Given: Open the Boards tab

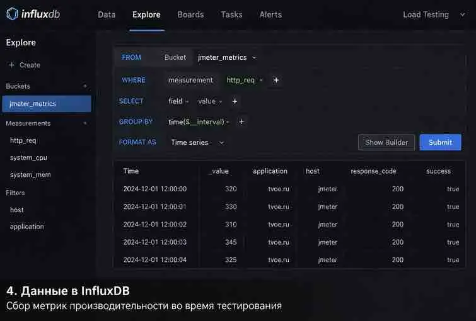Looking at the screenshot, I should (190, 14).
